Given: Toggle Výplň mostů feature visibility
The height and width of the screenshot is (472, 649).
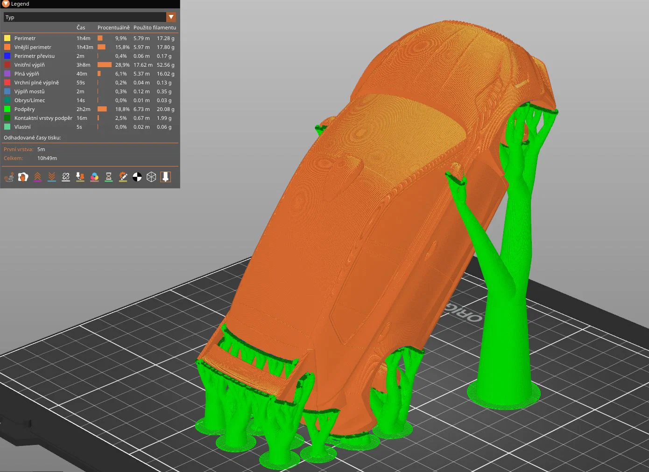Looking at the screenshot, I should (x=89, y=91).
